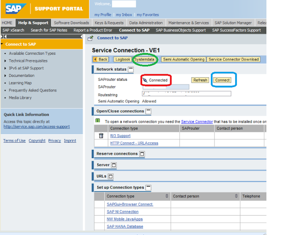Sort by Contact person column arrows
Image resolution: width=283 pixels, height=235 pixels.
click(236, 196)
